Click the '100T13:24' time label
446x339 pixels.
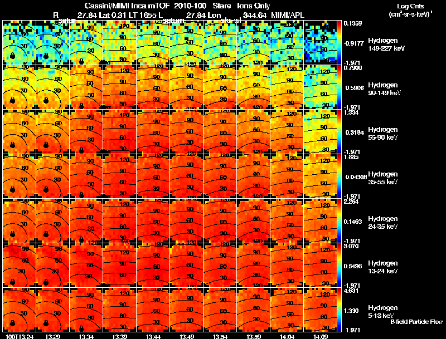[x=20, y=336]
